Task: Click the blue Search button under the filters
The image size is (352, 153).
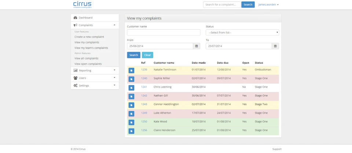Action: point(133,55)
